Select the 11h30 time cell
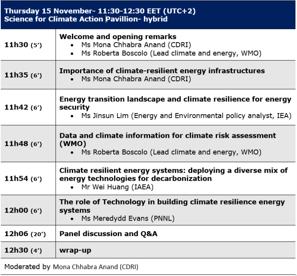 click(x=23, y=45)
